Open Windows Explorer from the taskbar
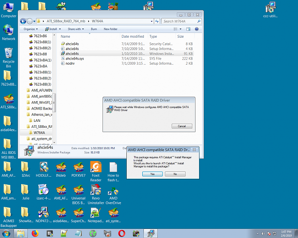The width and height of the screenshot is (298, 238). coord(21,234)
